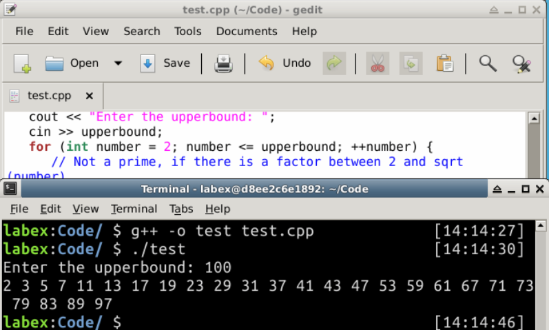Open the Tabs menu in Terminal

coord(181,209)
